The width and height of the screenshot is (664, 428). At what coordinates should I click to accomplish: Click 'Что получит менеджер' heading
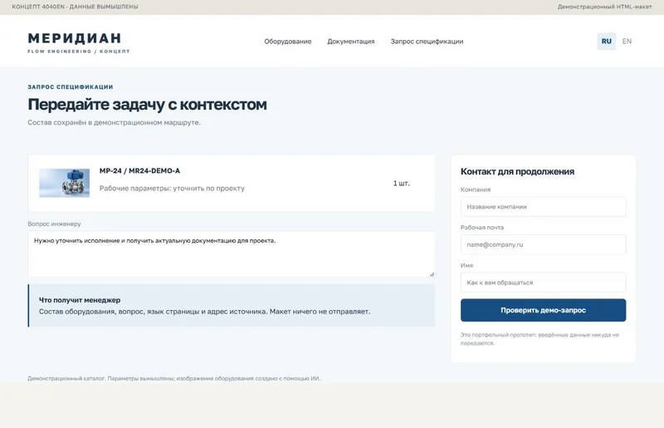coord(80,300)
